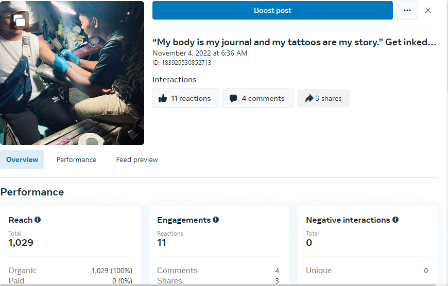Image resolution: width=448 pixels, height=286 pixels.
Task: Click the Reach info icon
Action: 38,220
